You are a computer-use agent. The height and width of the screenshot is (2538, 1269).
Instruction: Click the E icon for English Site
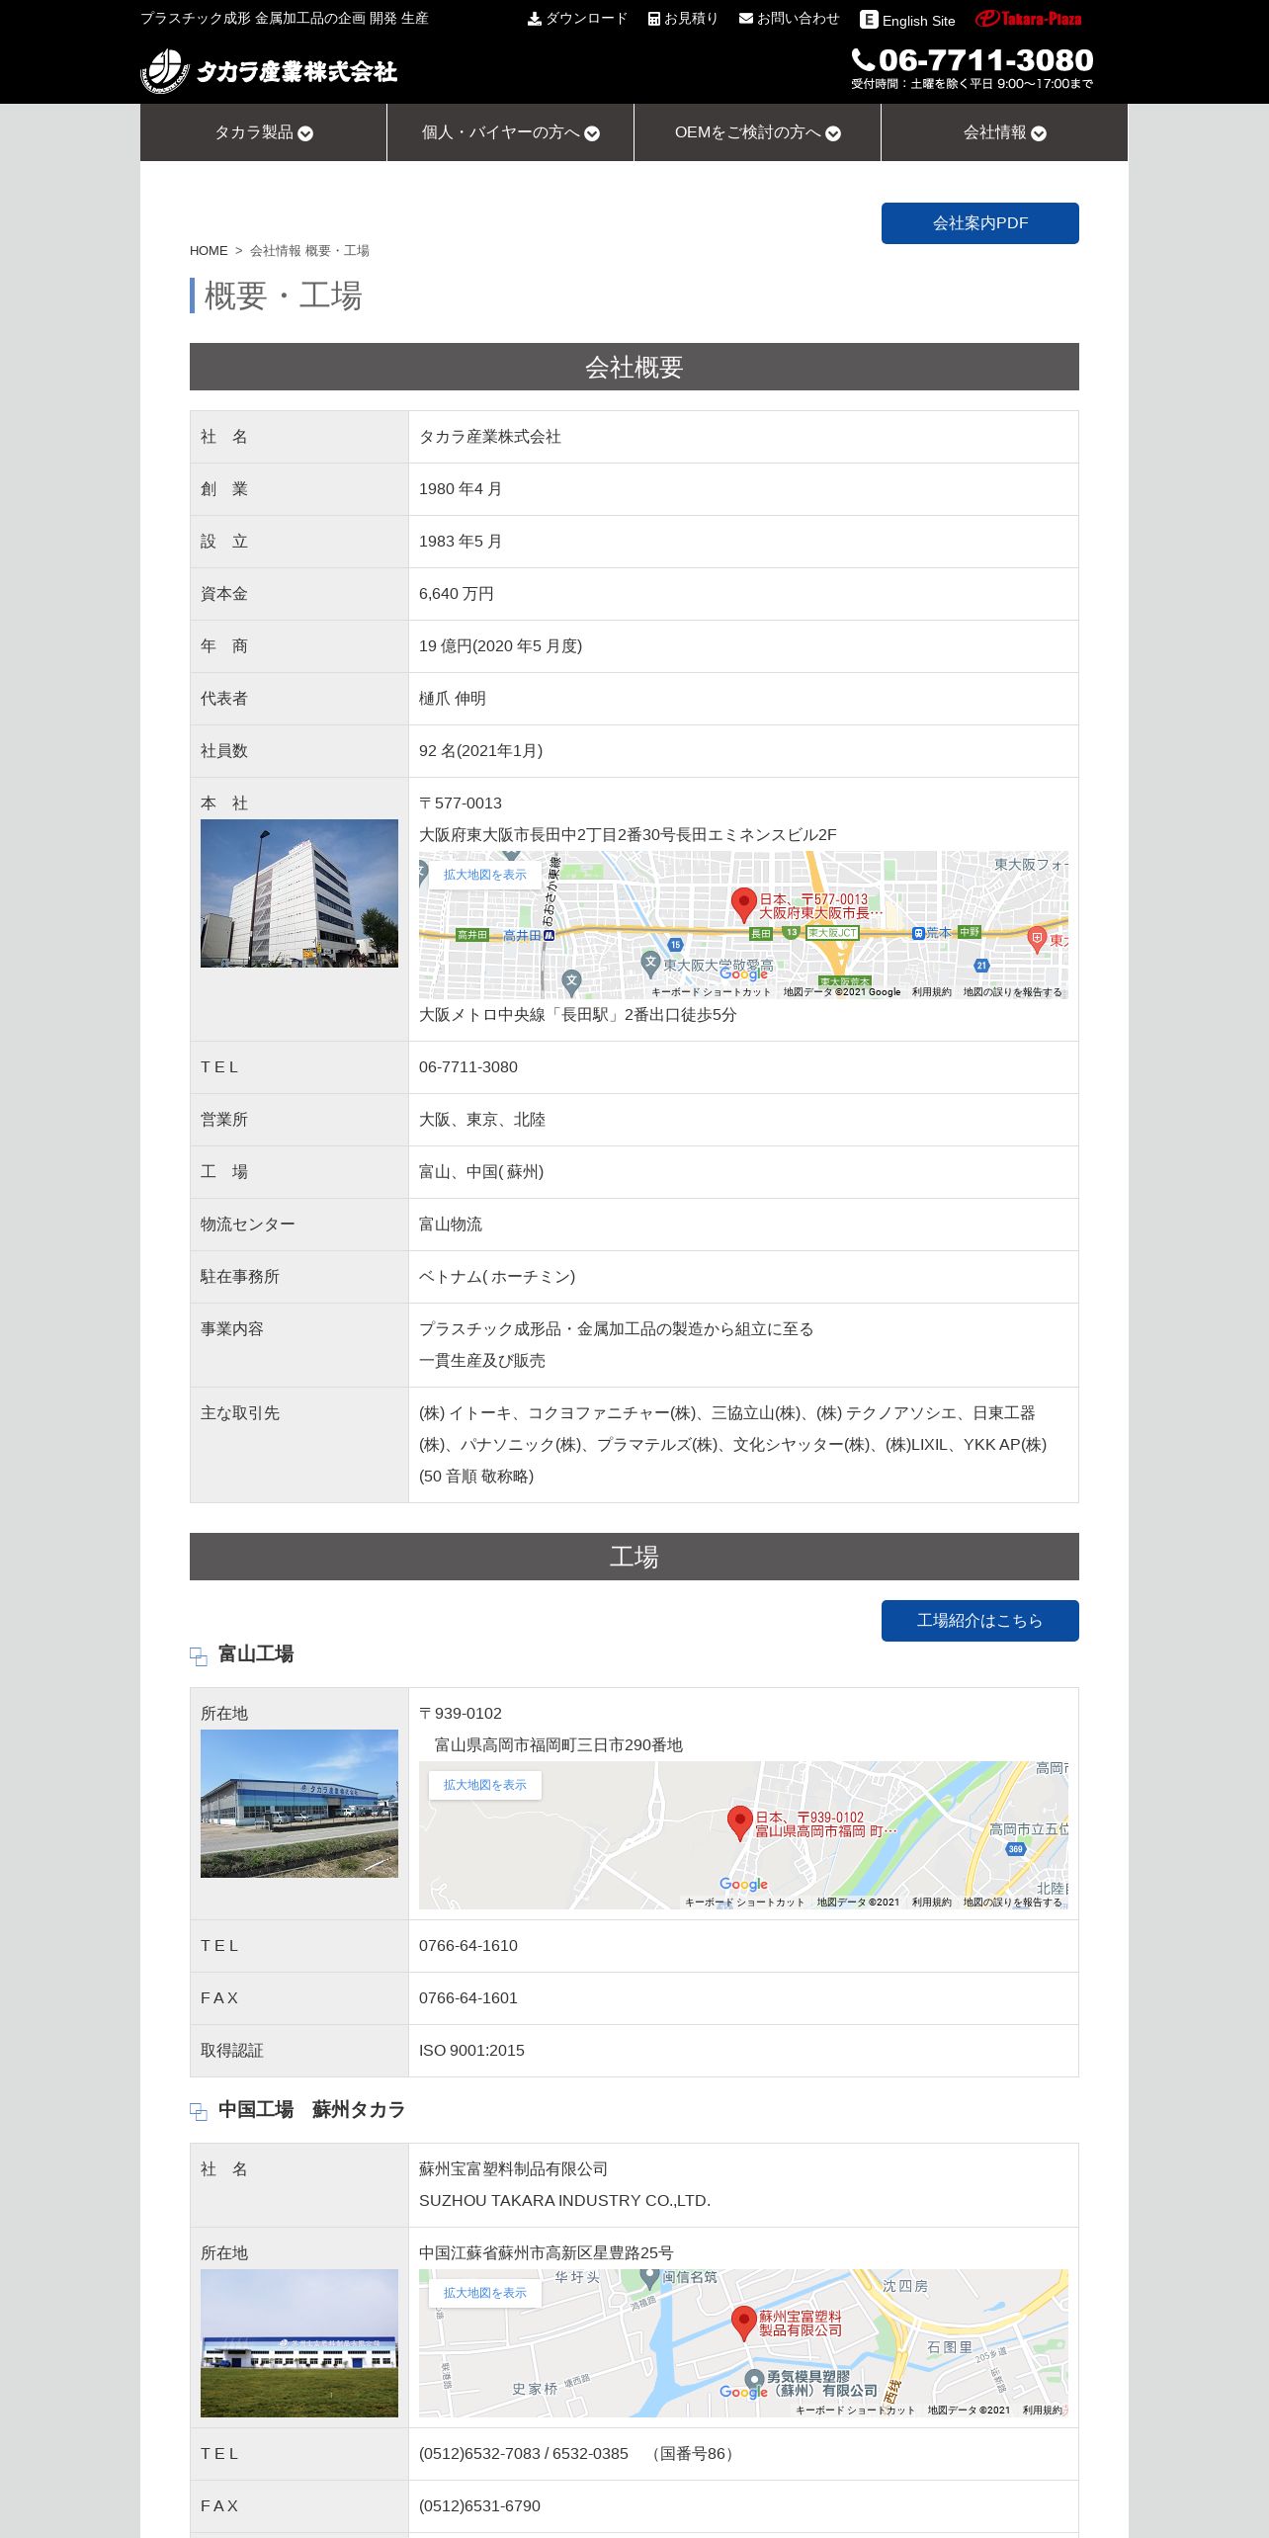[869, 20]
